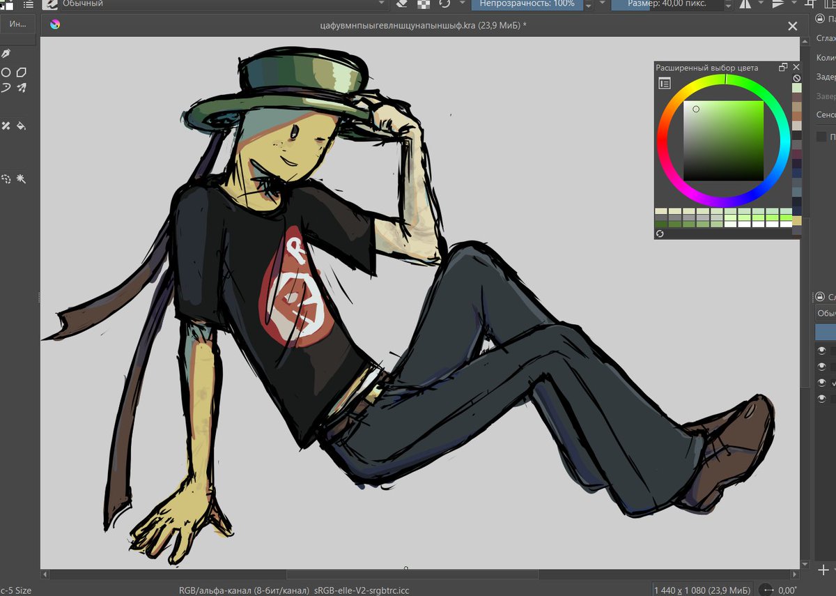Add a new layer with plus icon
Viewport: 836px width, 596px height.
click(x=823, y=570)
